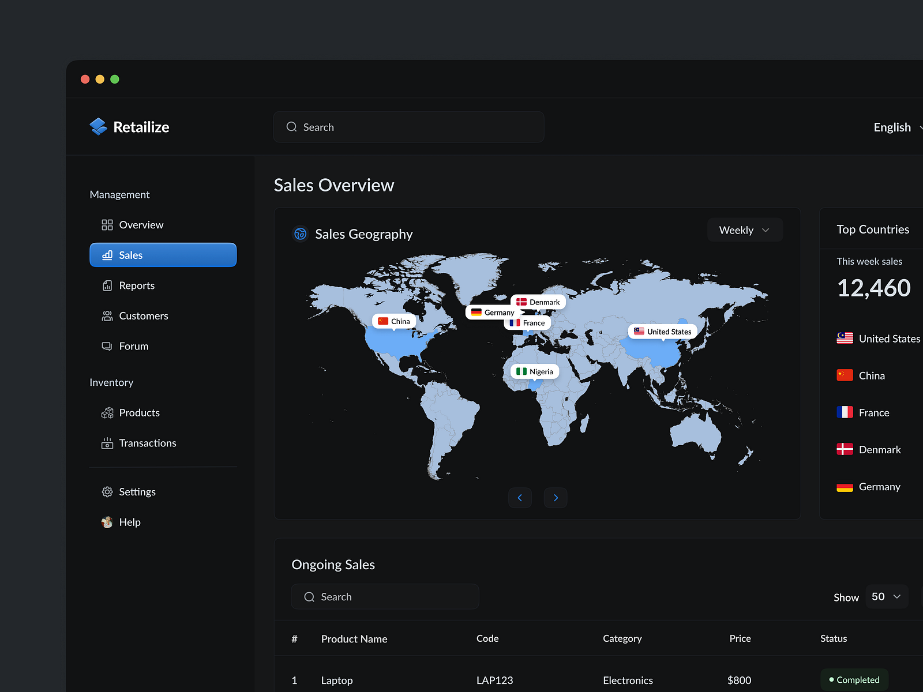923x692 pixels.
Task: Click the Ongoing Sales search field
Action: tap(385, 596)
